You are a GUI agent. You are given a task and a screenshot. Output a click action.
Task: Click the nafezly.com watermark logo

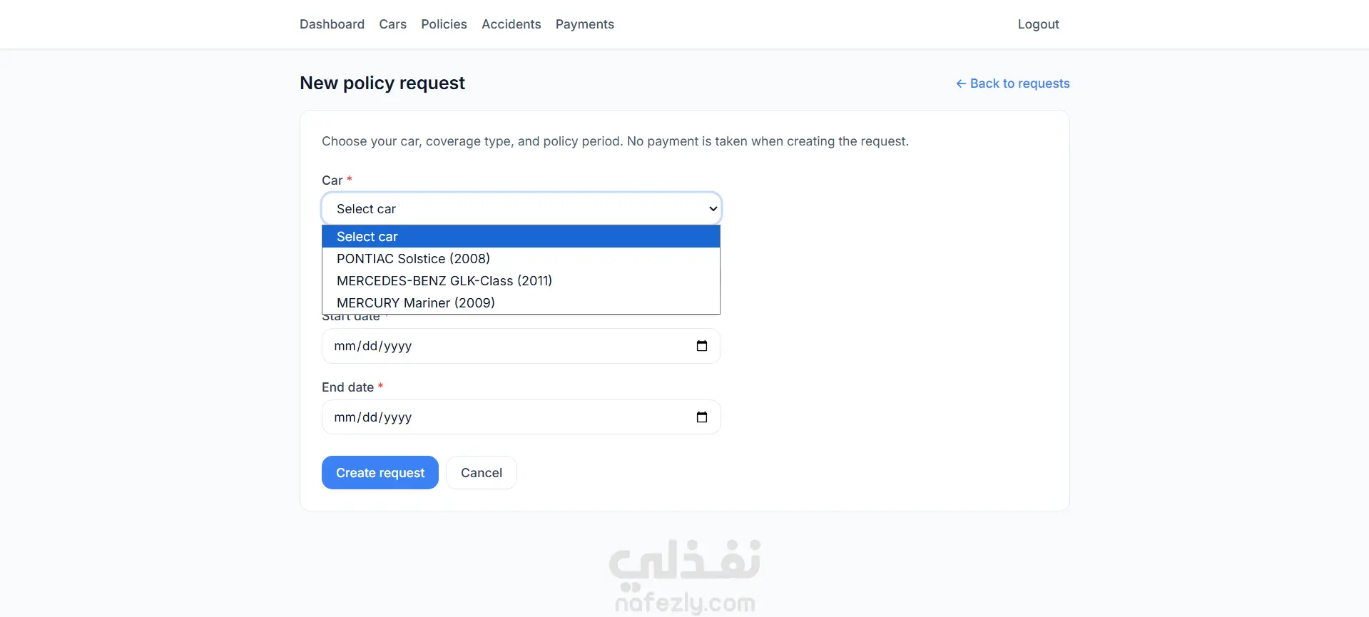tap(685, 576)
